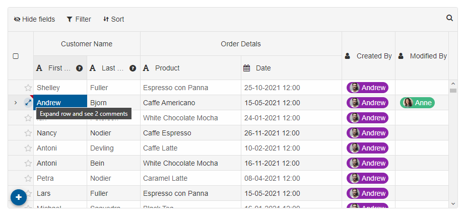Open the Sort options

(x=113, y=19)
